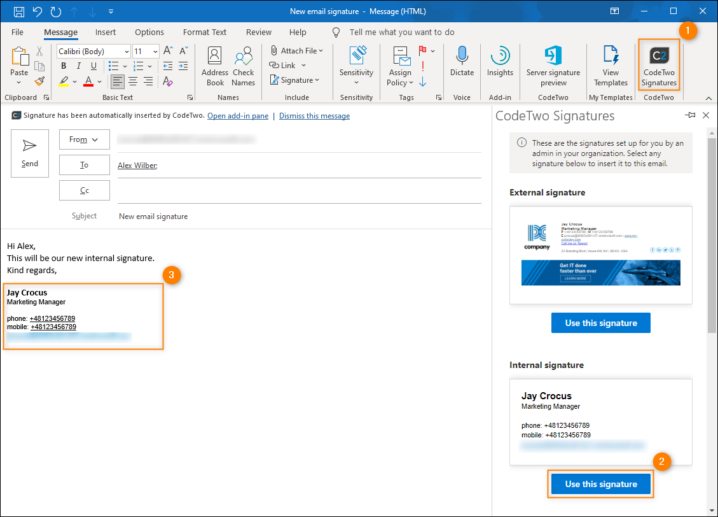718x517 pixels.
Task: Open the File tab
Action: pos(17,32)
